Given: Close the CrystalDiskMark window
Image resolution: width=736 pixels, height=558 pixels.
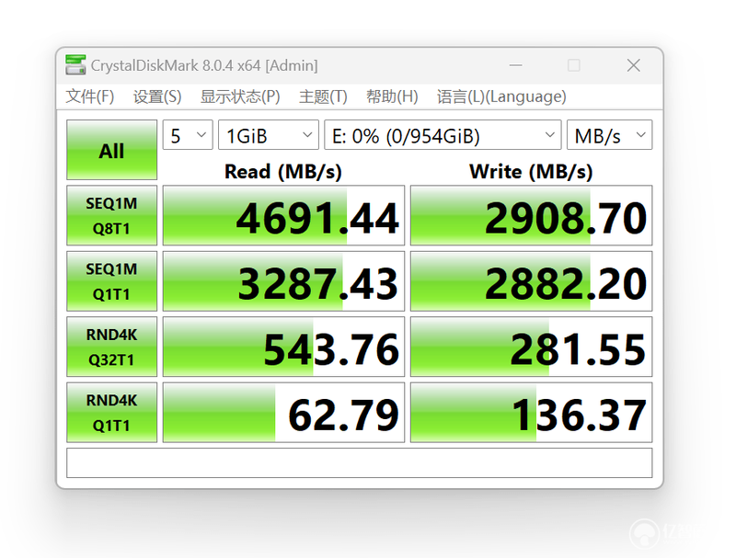Looking at the screenshot, I should coord(634,65).
